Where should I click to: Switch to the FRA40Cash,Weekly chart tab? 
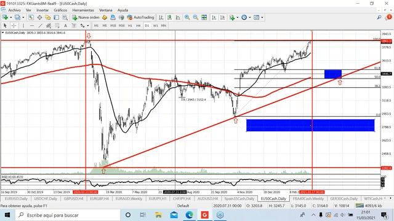click(x=308, y=199)
